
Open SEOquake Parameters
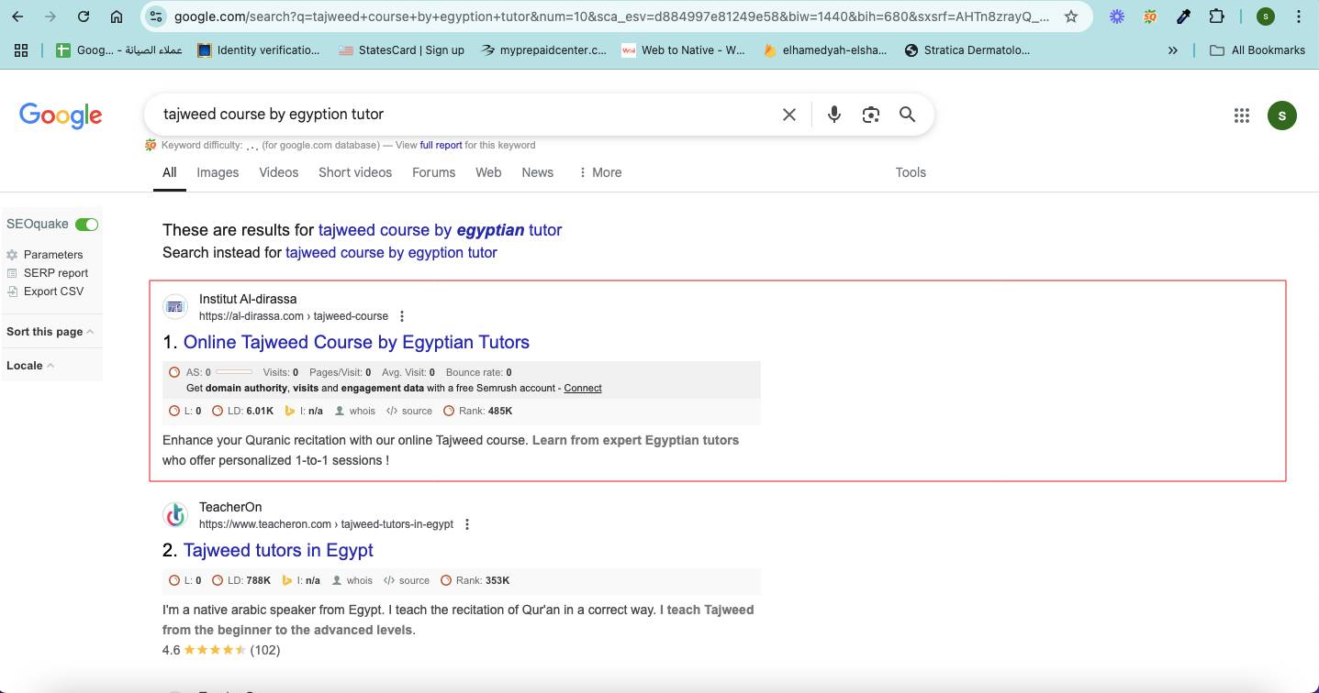[53, 255]
